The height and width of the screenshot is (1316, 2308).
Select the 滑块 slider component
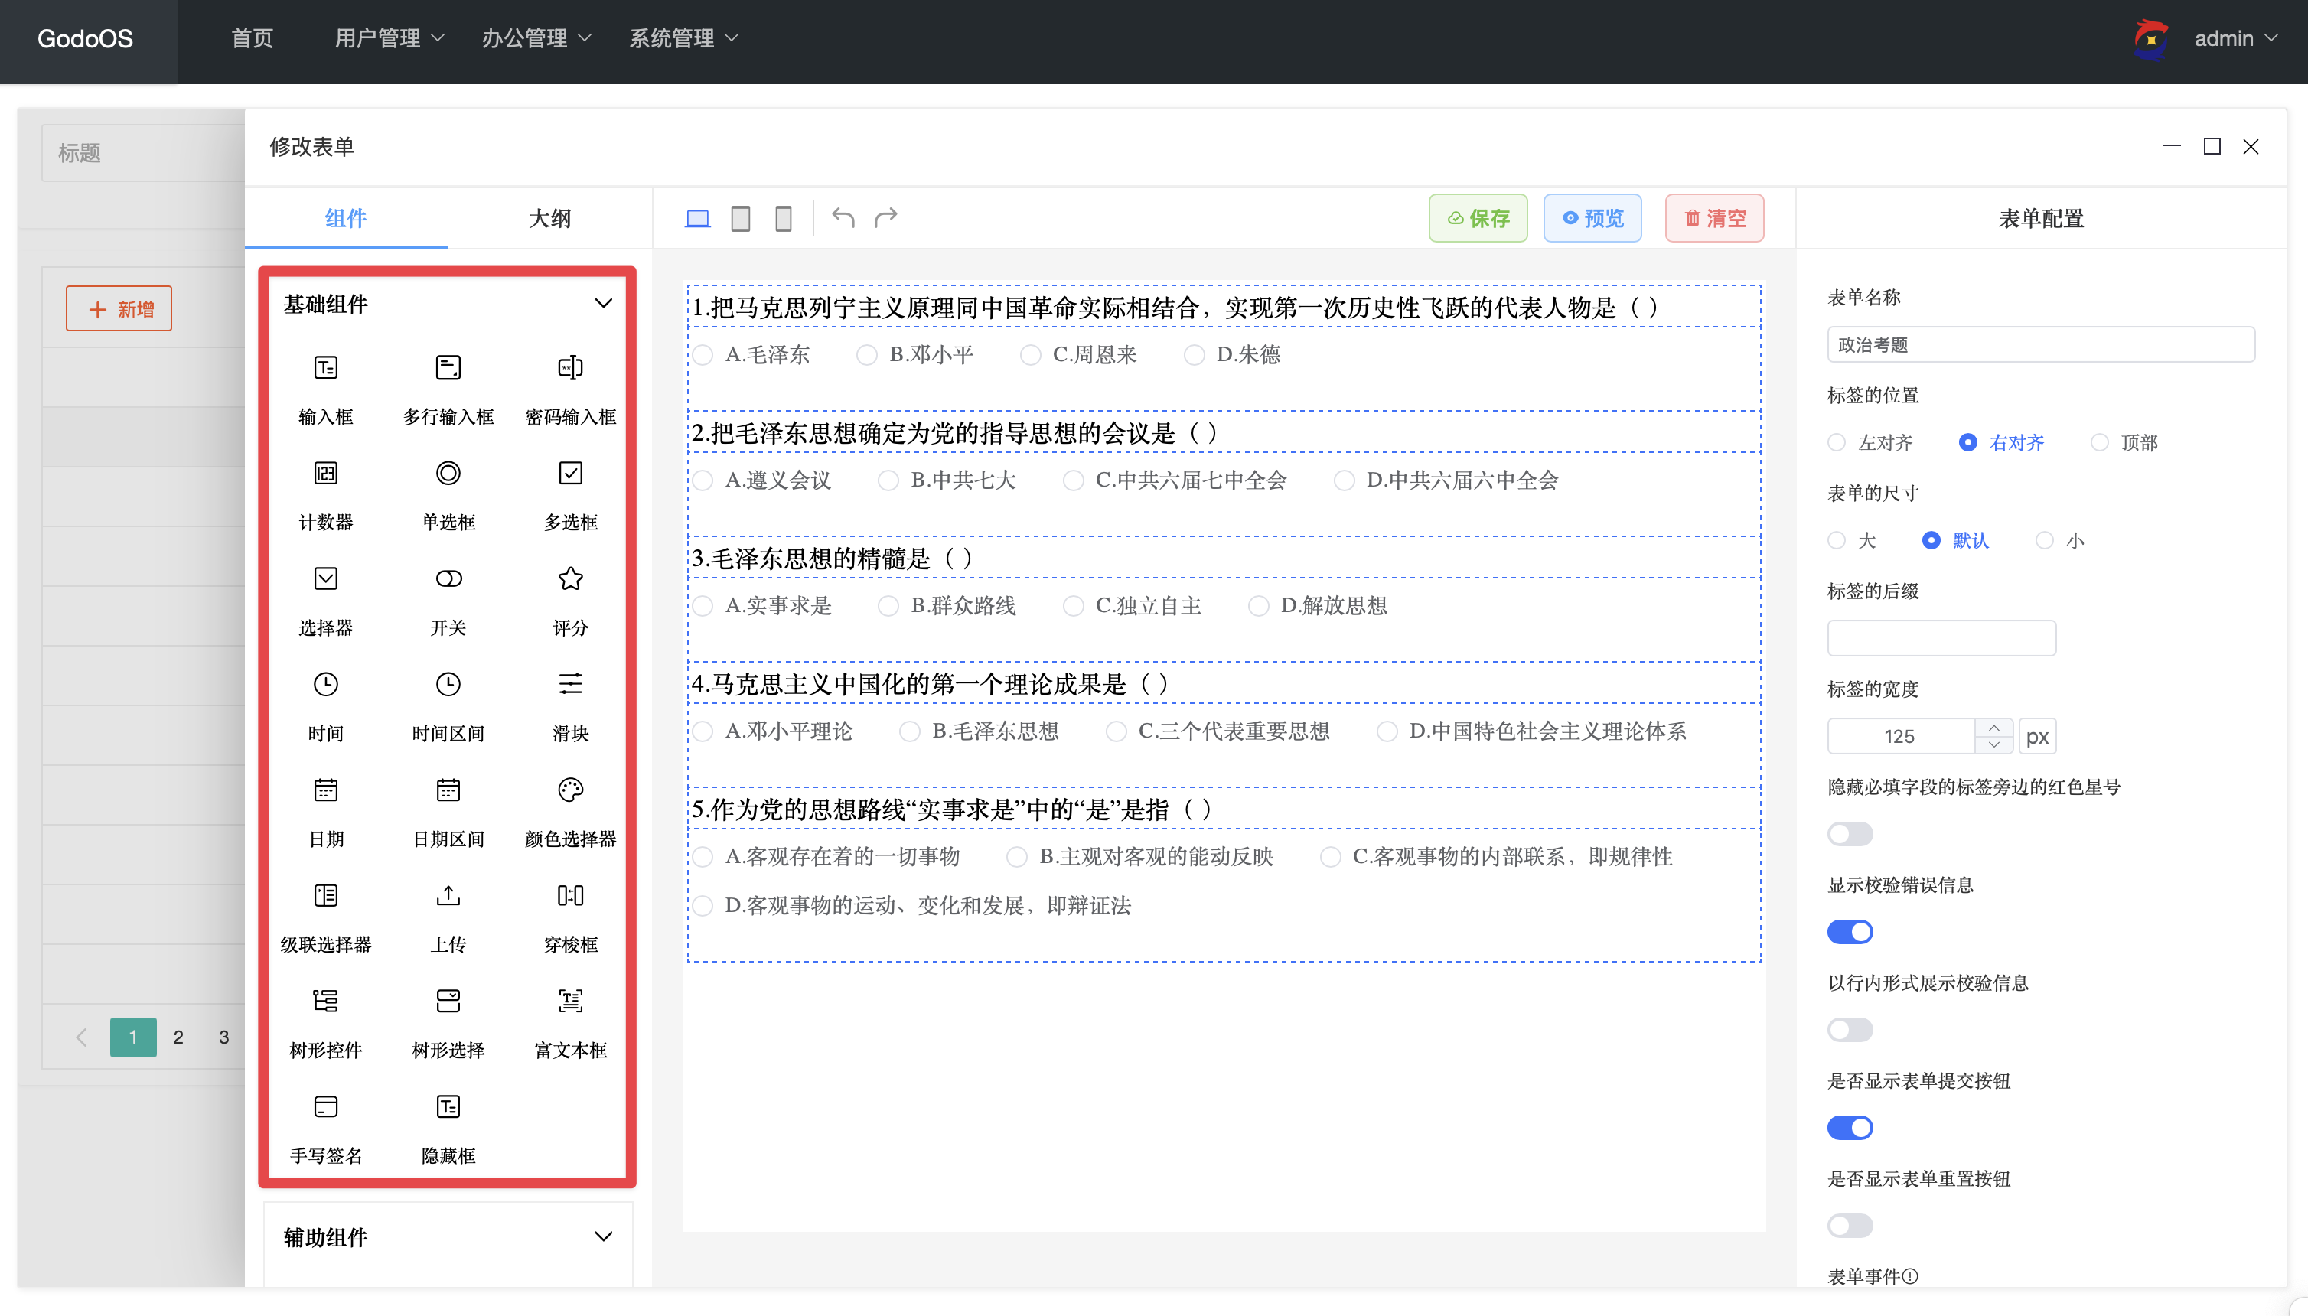tap(569, 685)
